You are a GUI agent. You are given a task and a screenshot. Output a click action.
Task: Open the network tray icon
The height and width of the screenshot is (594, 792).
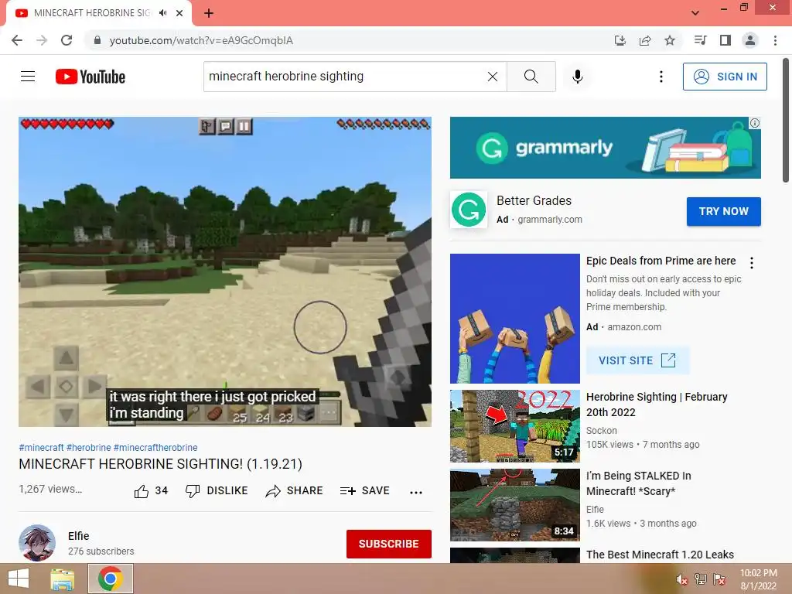701,579
